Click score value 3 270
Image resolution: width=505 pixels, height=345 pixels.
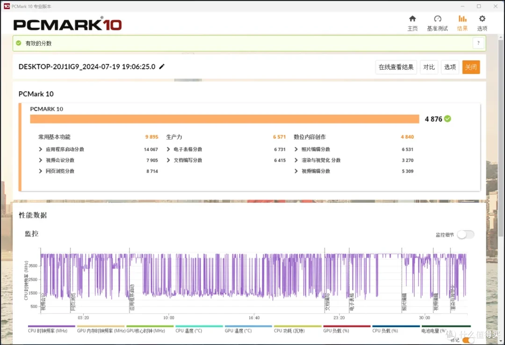pyautogui.click(x=407, y=160)
